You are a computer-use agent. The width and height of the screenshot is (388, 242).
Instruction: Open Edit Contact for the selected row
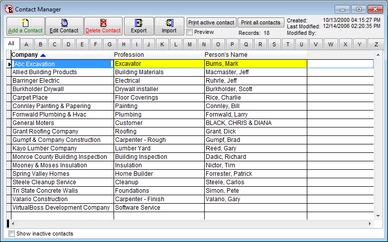[64, 26]
